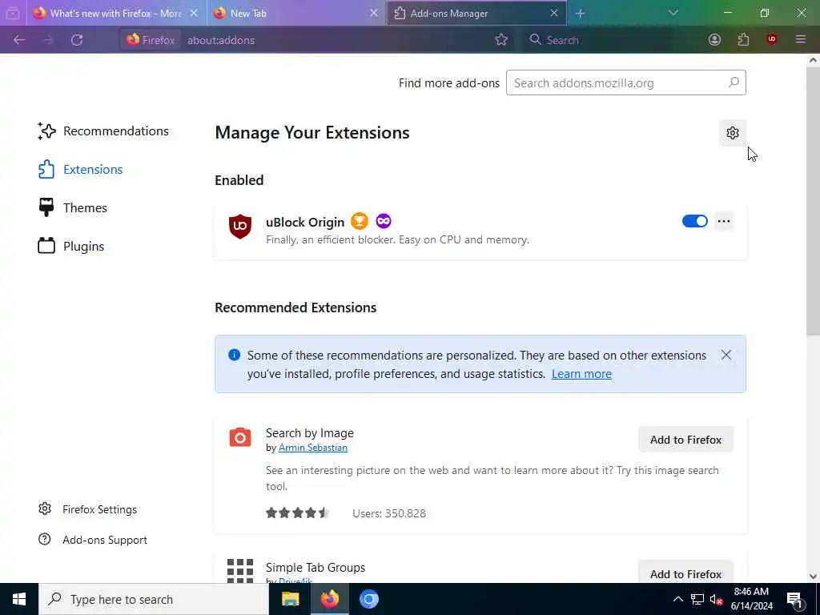Image resolution: width=820 pixels, height=615 pixels.
Task: Bookmark this page with the star icon
Action: (501, 40)
